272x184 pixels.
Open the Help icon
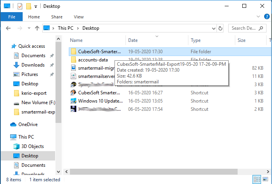click(267, 16)
